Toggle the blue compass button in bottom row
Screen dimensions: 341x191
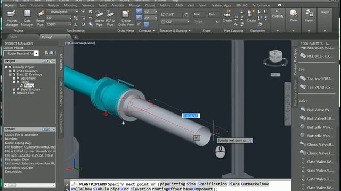coord(147,24)
